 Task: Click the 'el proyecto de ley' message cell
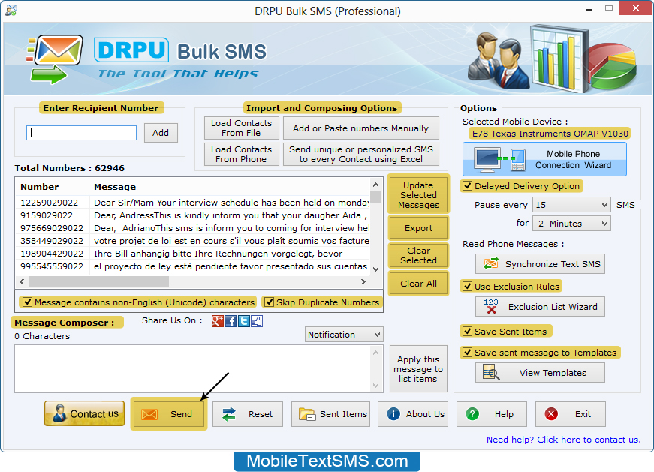coord(231,266)
